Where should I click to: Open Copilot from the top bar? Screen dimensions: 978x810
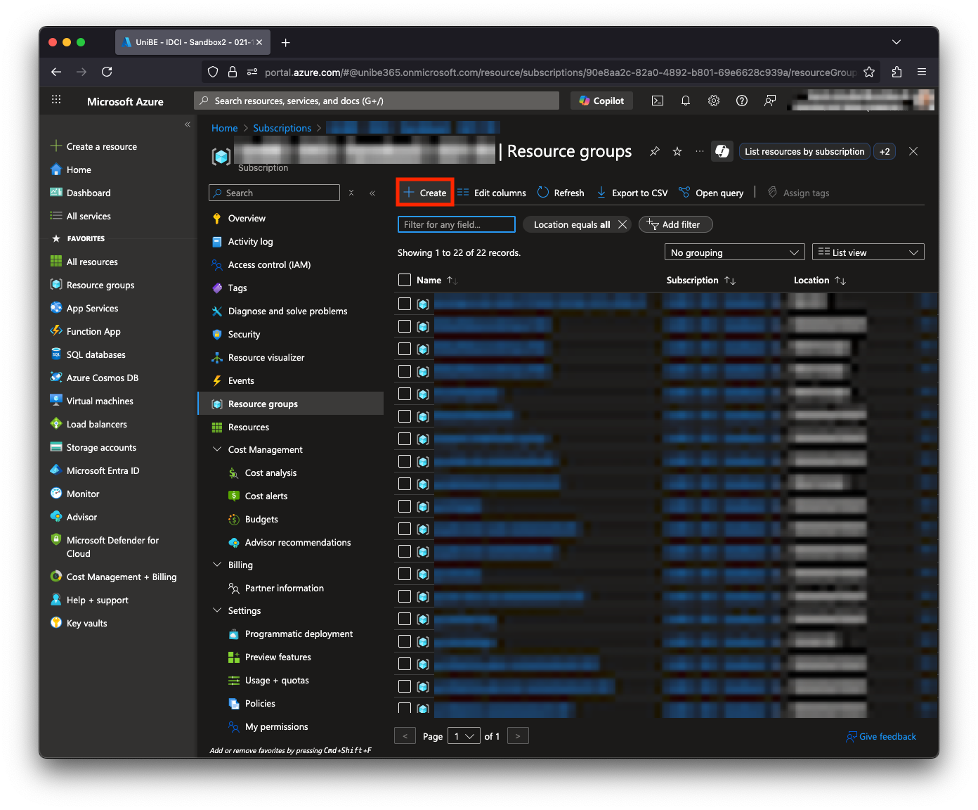[601, 101]
